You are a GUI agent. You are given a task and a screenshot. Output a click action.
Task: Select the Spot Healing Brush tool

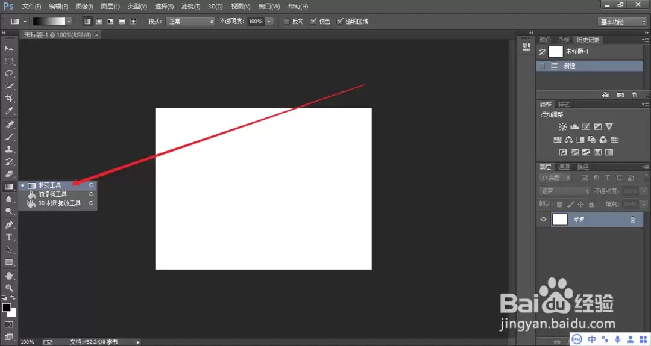[x=8, y=125]
